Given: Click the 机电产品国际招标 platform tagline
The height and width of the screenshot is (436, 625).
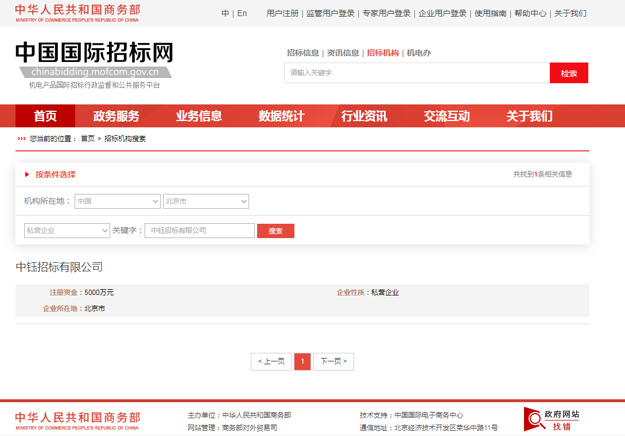Looking at the screenshot, I should pos(95,85).
